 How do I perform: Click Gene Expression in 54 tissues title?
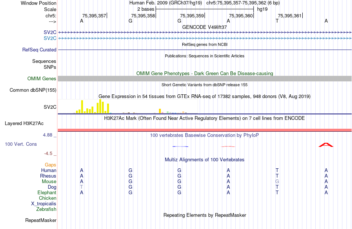point(205,96)
